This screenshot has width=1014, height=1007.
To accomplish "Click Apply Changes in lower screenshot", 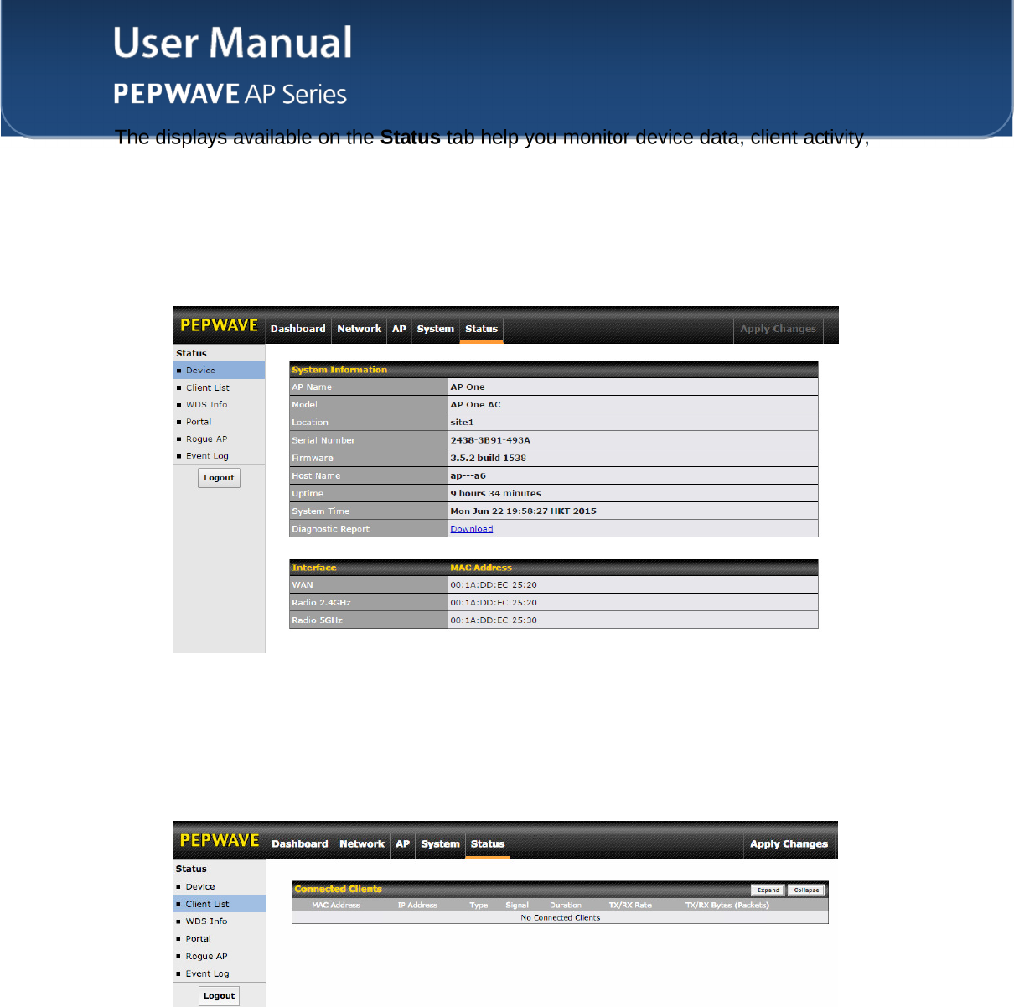I will tap(789, 844).
